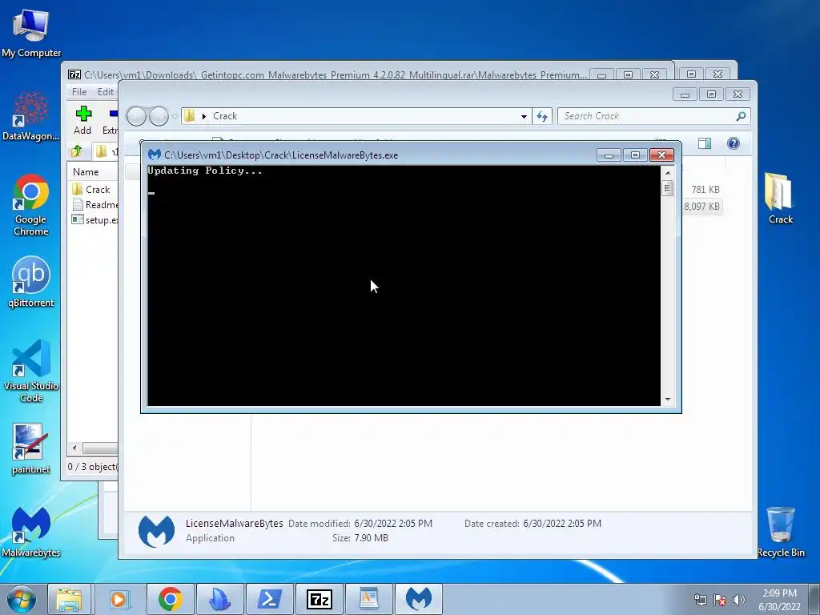
Task: Maximize the LicenseMalwareBytes console window
Action: coord(635,155)
